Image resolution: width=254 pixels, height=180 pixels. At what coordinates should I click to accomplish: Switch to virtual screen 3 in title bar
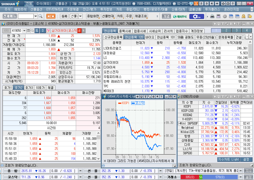(x=207, y=3)
